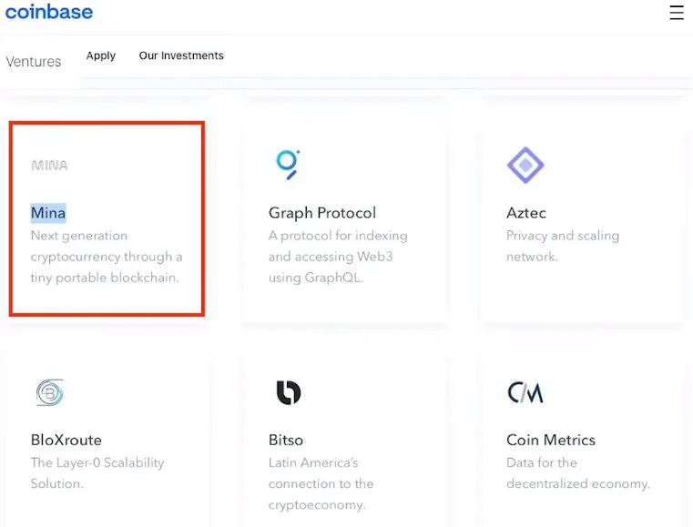Viewport: 693px width, 527px height.
Task: Open the Graph Protocol title link
Action: tap(322, 213)
